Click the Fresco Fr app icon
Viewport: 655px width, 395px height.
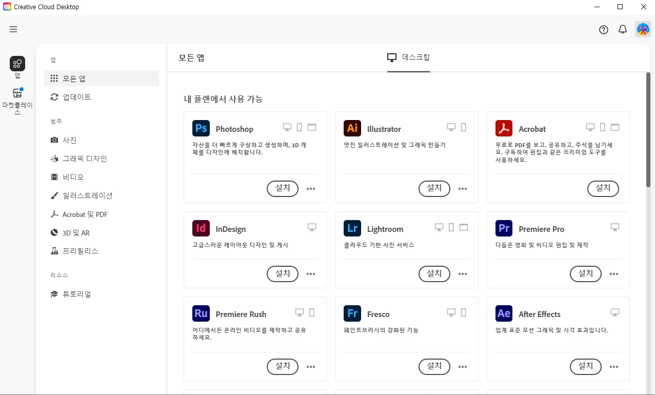click(x=352, y=313)
